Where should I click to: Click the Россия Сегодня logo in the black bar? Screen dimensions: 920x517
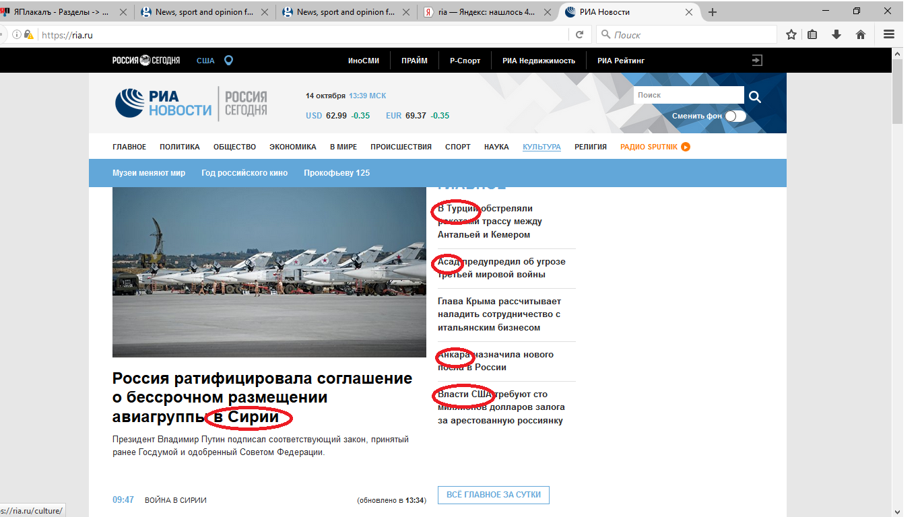pyautogui.click(x=146, y=61)
